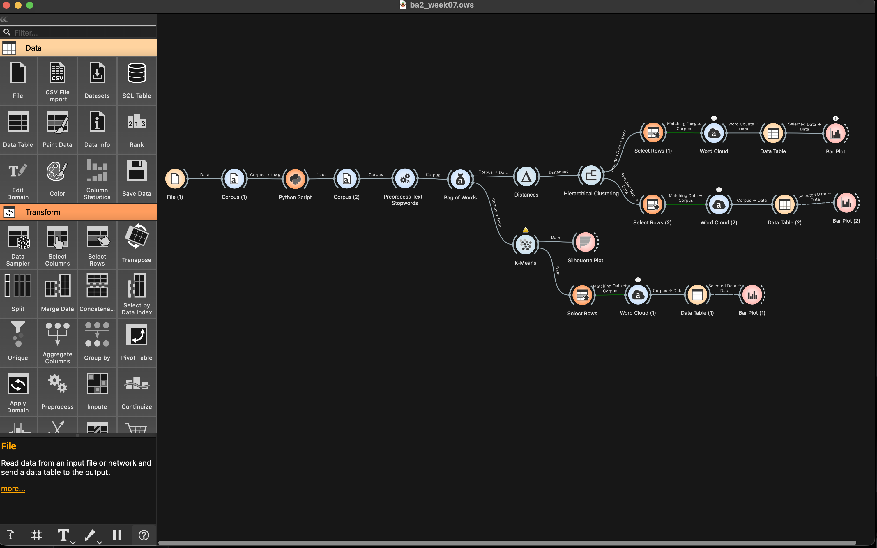877x548 pixels.
Task: Click the help question mark button
Action: click(x=144, y=535)
